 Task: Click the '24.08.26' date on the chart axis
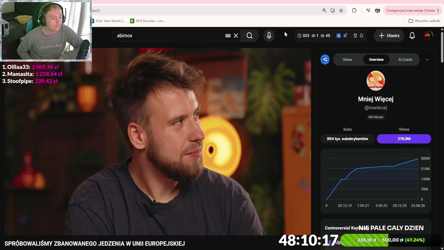pos(418,206)
